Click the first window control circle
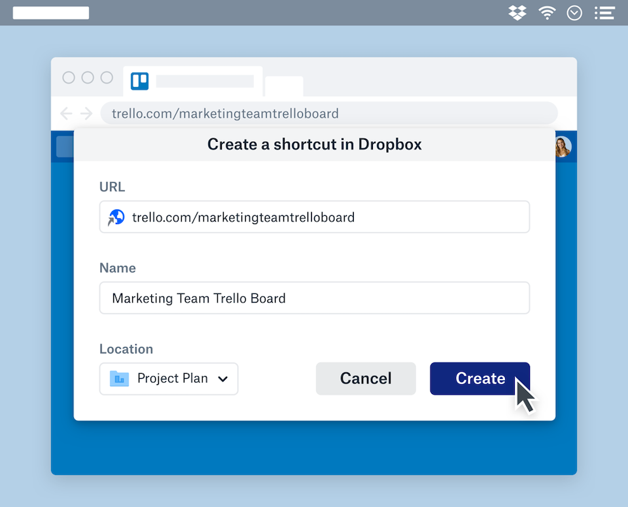The width and height of the screenshot is (628, 507). (69, 78)
